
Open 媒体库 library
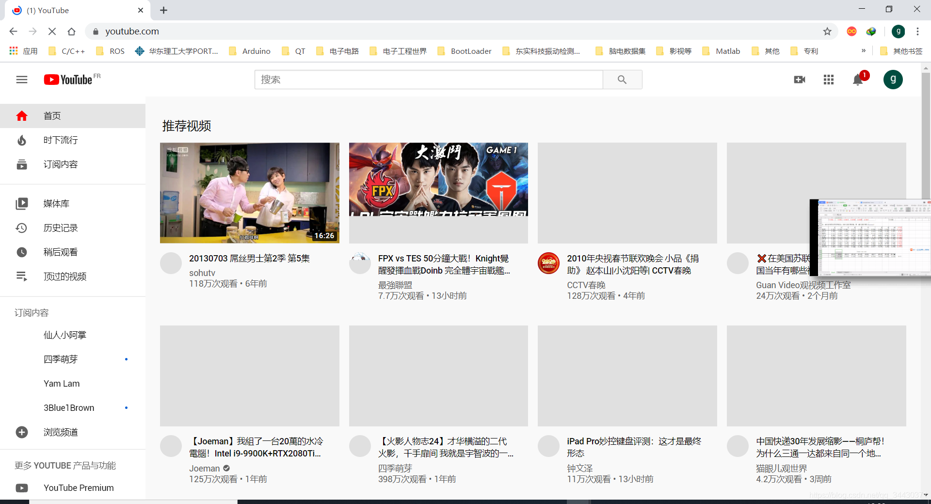click(x=73, y=204)
